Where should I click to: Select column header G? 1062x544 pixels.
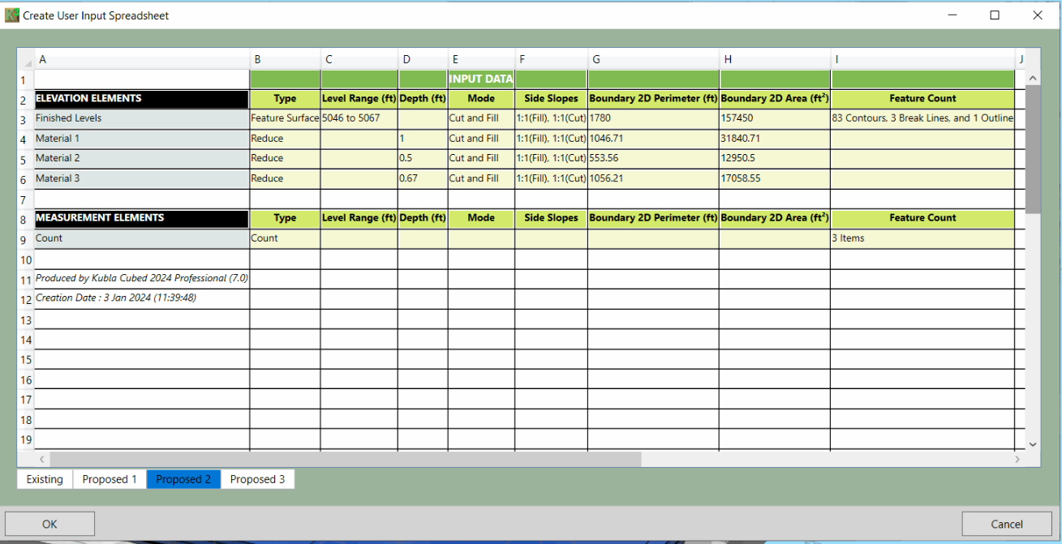(653, 59)
